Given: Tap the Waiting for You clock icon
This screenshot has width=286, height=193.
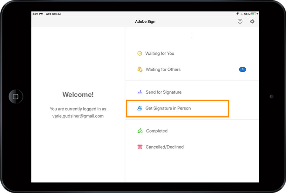Looking at the screenshot, I should pos(140,53).
